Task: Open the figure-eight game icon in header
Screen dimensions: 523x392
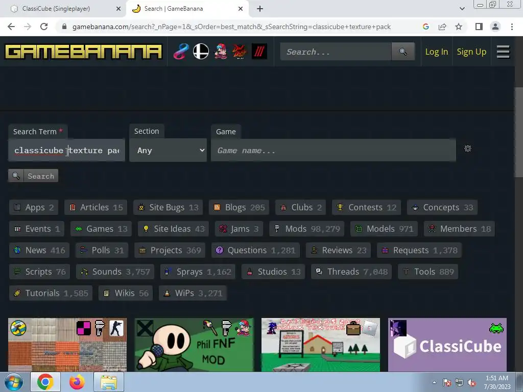Action: 181,52
